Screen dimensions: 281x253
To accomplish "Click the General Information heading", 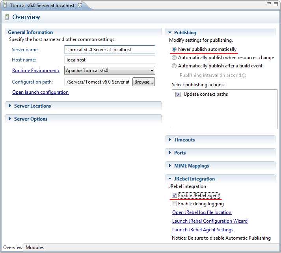I will (30, 32).
